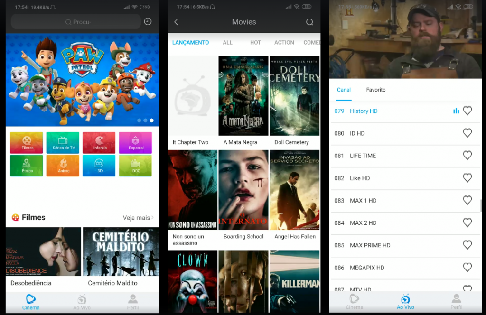The width and height of the screenshot is (486, 315).
Task: Open the Séries de TV category tile
Action: (63, 142)
